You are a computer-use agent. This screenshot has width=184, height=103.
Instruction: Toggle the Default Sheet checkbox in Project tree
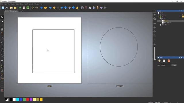(163, 23)
